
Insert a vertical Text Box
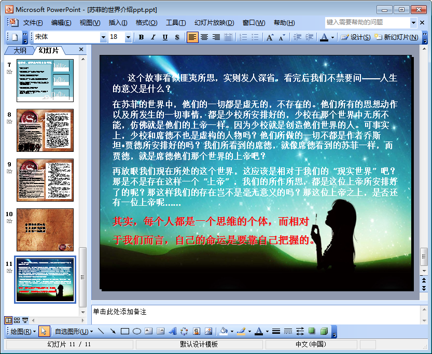pyautogui.click(x=161, y=331)
